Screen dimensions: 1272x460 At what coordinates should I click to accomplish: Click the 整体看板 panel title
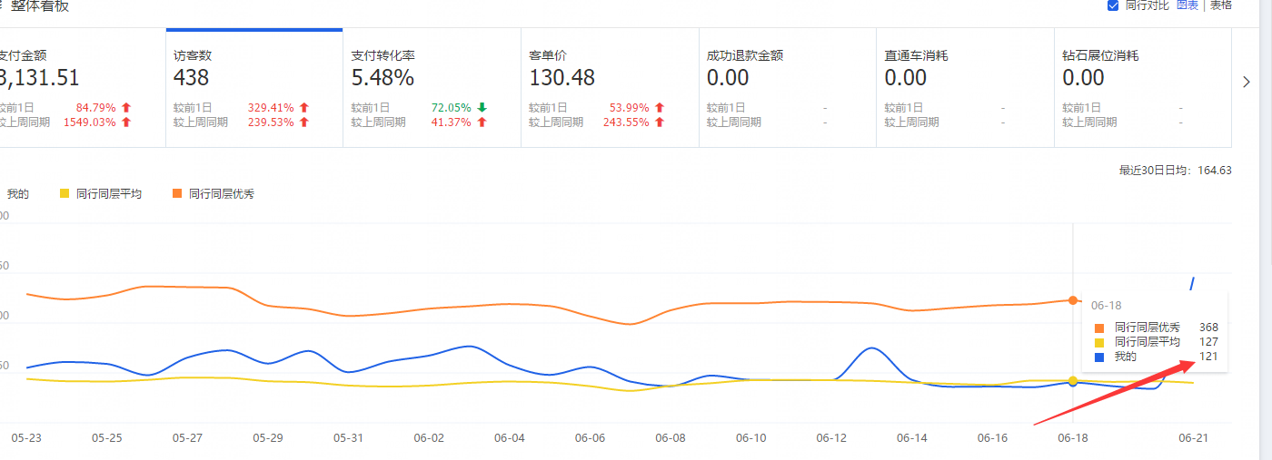[x=39, y=5]
